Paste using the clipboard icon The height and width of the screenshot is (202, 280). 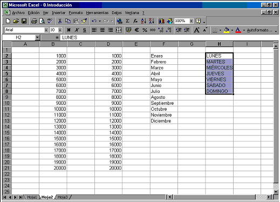(x=76, y=21)
